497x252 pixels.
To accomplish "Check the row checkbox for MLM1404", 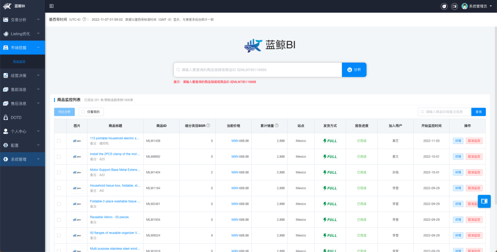I will pyautogui.click(x=58, y=172).
